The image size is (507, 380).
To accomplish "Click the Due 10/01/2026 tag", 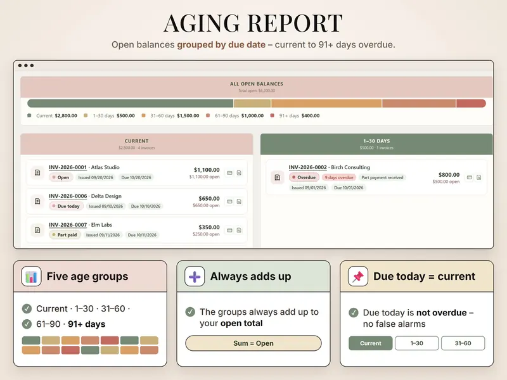I will [349, 187].
